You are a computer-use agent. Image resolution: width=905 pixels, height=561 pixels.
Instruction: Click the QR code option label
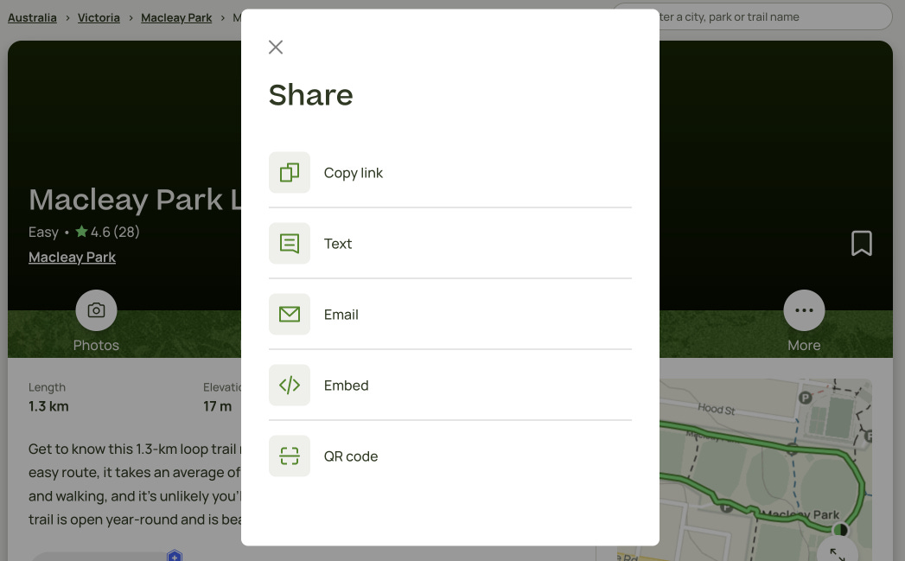click(x=351, y=456)
